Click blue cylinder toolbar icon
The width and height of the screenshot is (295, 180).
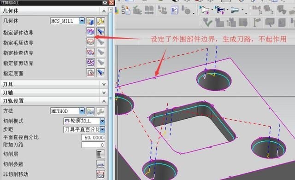pos(235,10)
